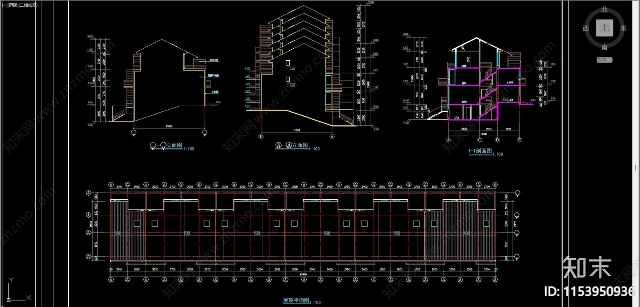Click the 上 top face of ViewCube
640x307 pixels.
click(x=604, y=28)
